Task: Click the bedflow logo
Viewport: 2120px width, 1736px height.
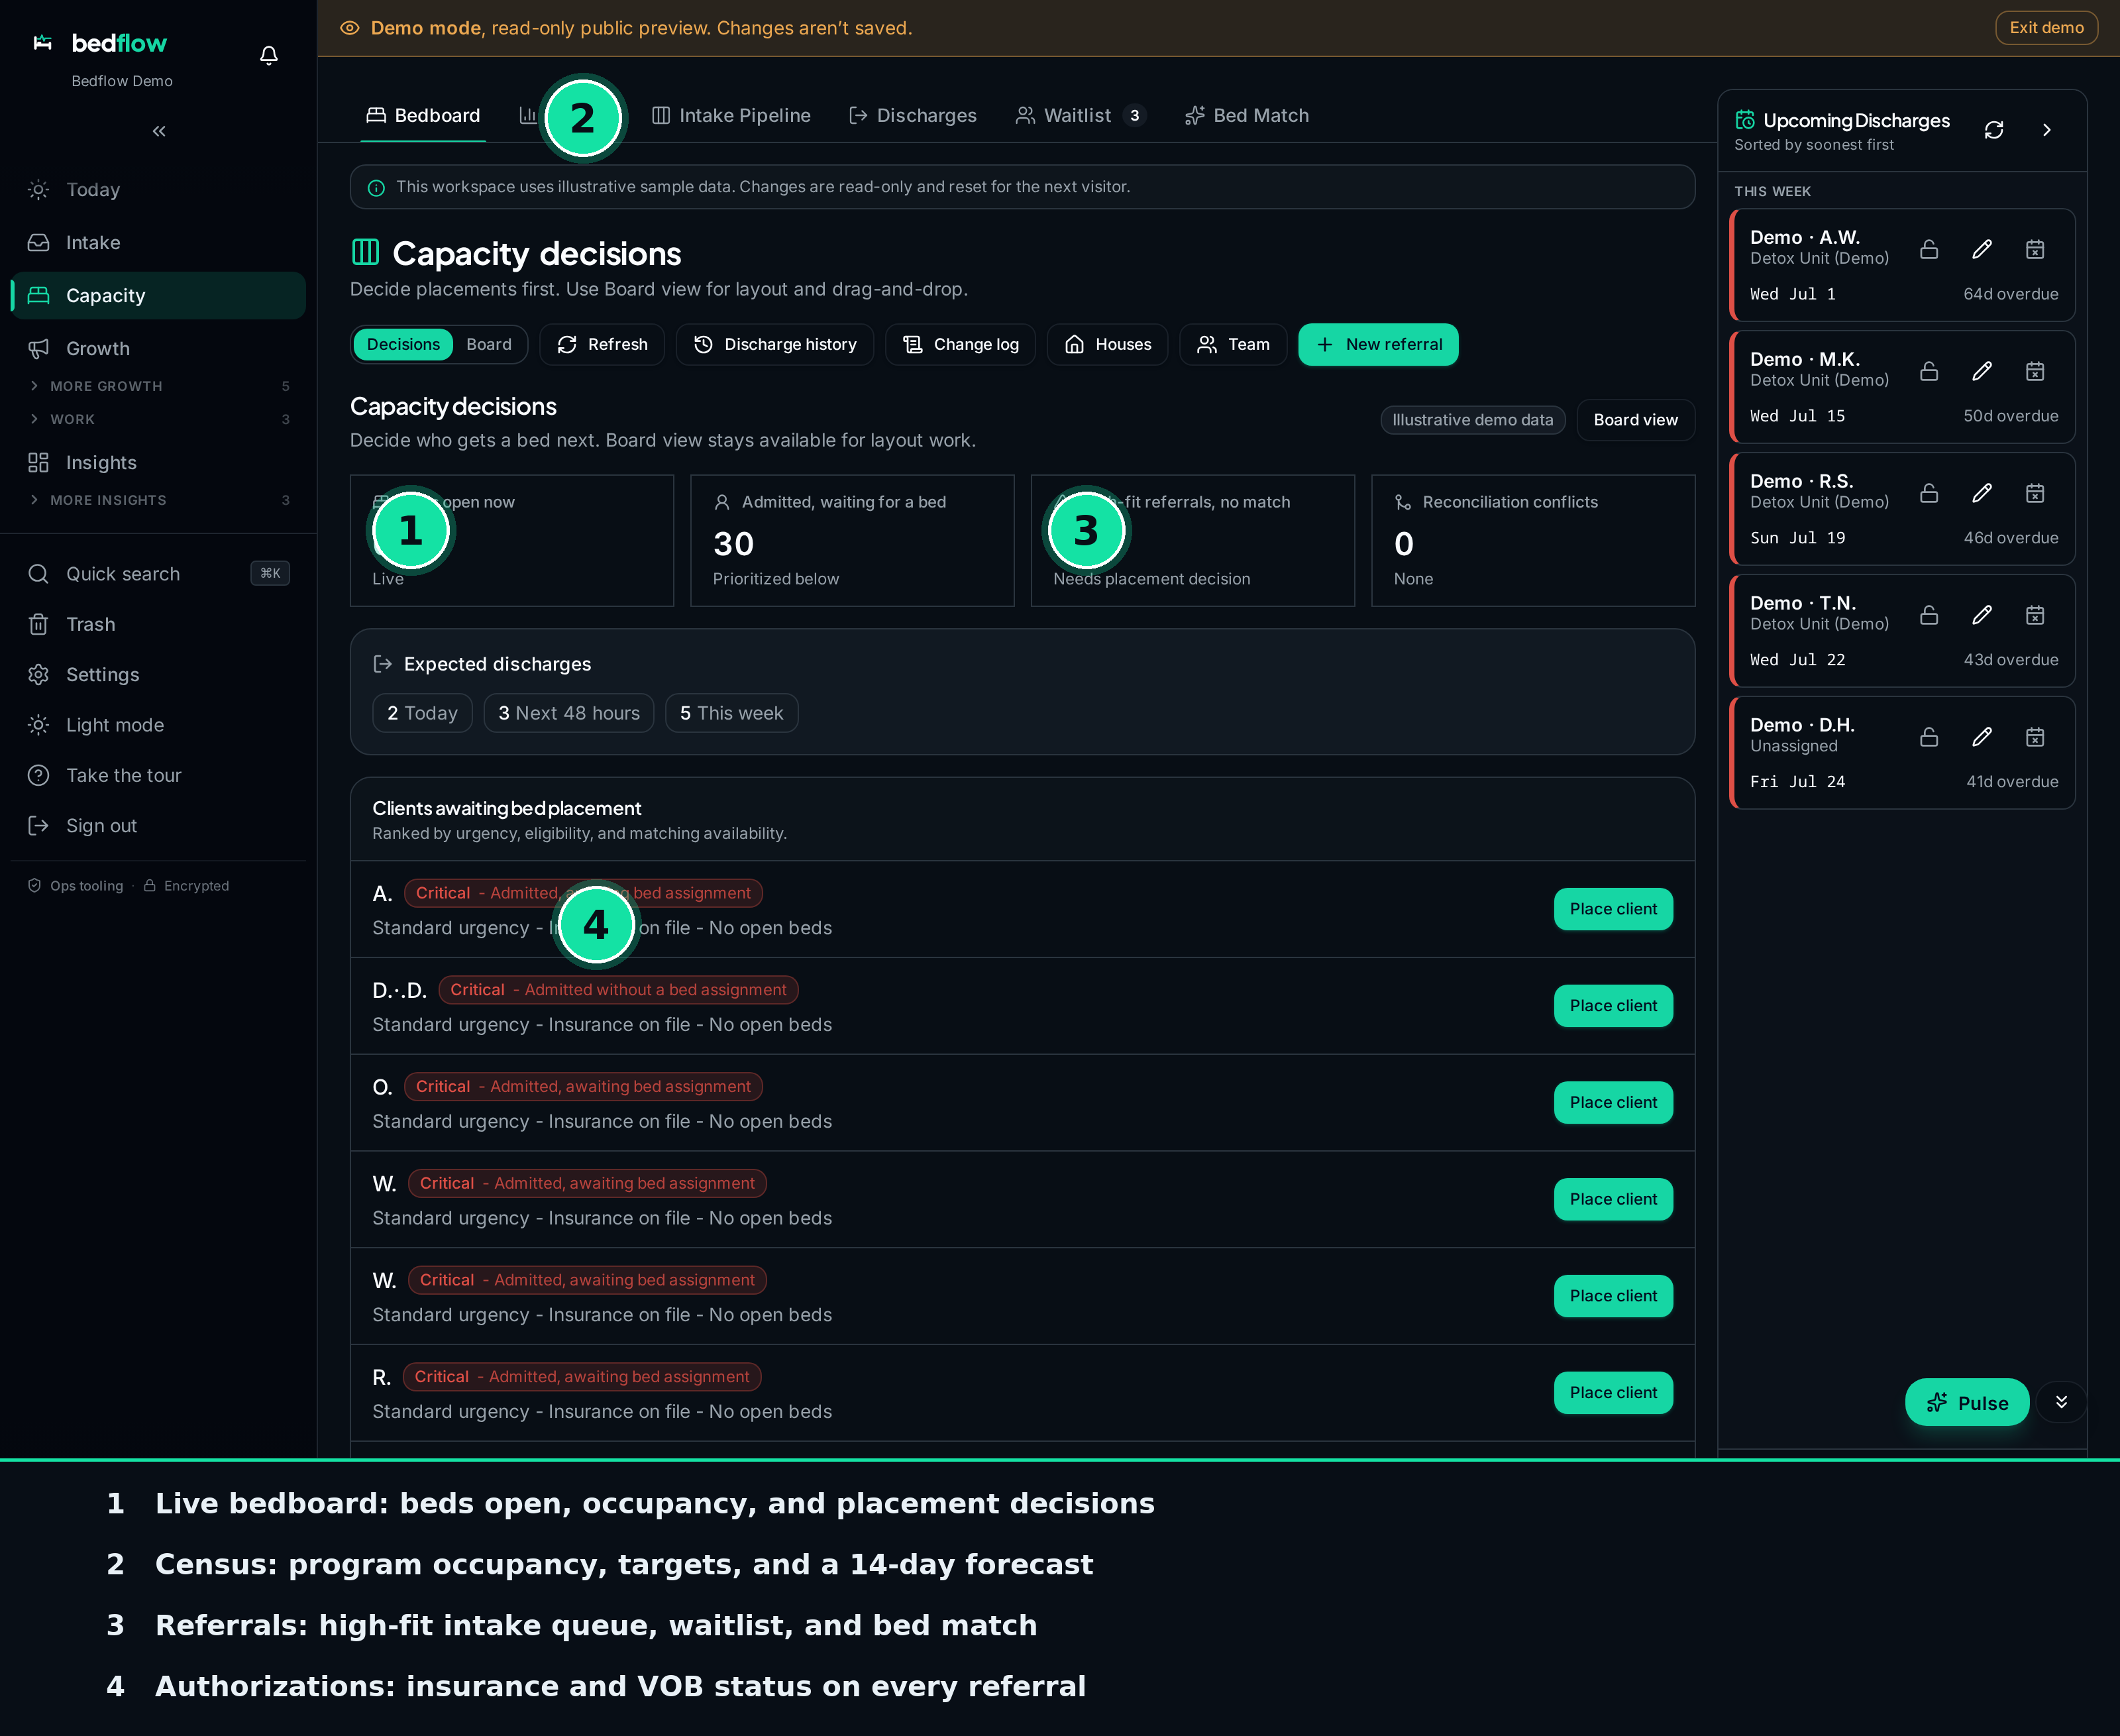Action: 100,43
